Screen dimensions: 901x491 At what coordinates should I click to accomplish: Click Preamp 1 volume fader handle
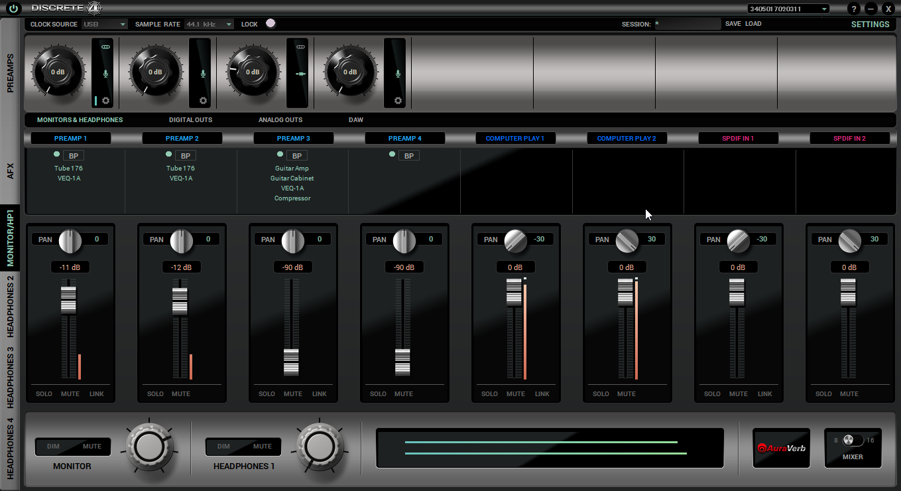coord(69,300)
